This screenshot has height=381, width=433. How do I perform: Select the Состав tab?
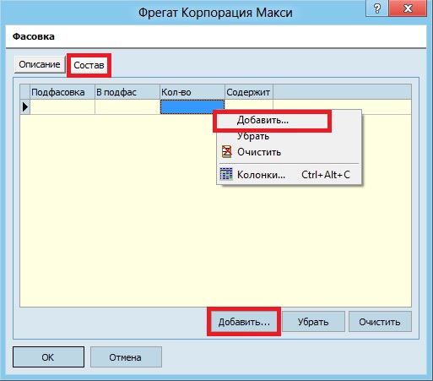(89, 65)
